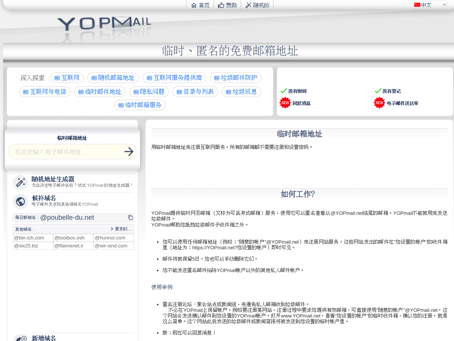Open the 随机邮箱地址 topic tag
454x341 pixels.
pos(113,78)
